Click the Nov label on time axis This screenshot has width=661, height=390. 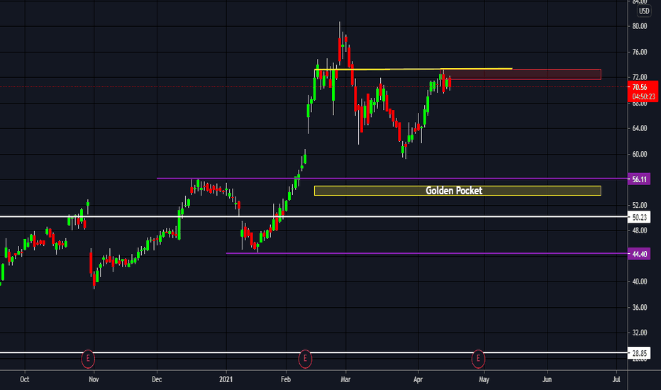(94, 379)
